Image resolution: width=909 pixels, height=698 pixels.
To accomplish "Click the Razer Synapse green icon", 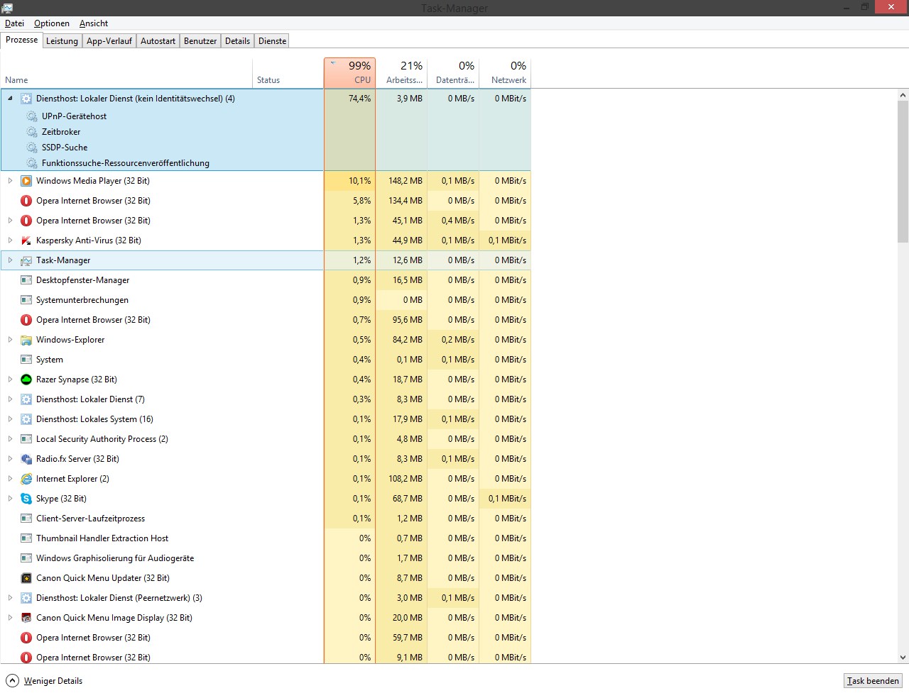I will click(26, 380).
